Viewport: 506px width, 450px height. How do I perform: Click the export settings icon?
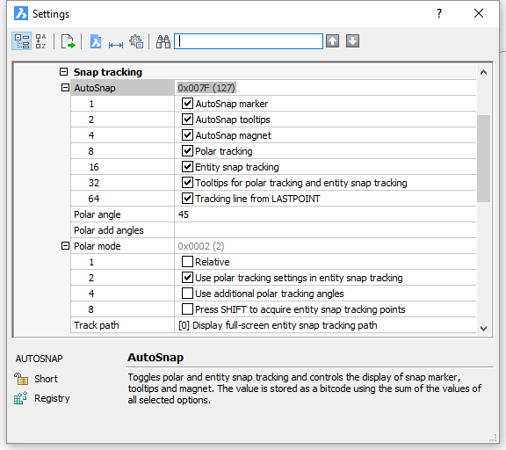click(68, 41)
